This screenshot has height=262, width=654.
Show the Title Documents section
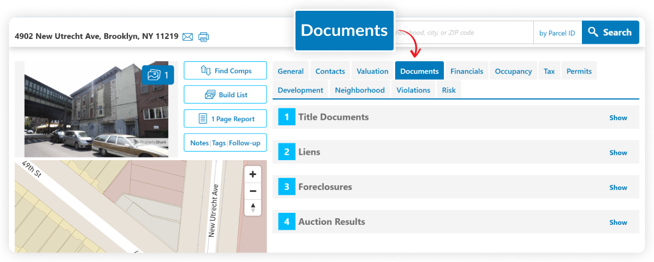618,118
